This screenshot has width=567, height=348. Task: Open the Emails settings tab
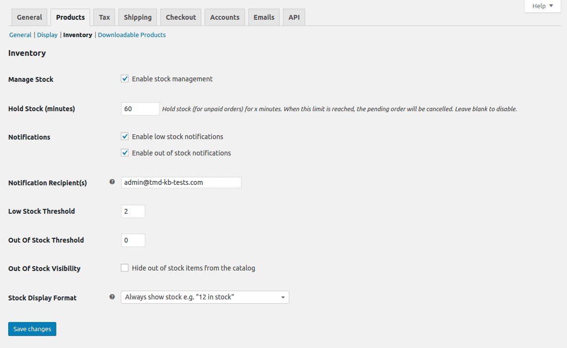(264, 17)
